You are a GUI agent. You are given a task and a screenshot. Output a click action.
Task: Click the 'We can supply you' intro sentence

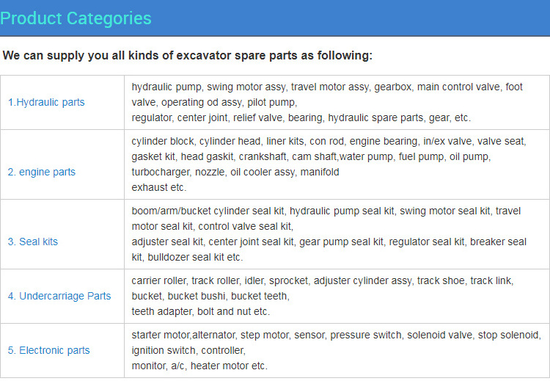click(188, 55)
